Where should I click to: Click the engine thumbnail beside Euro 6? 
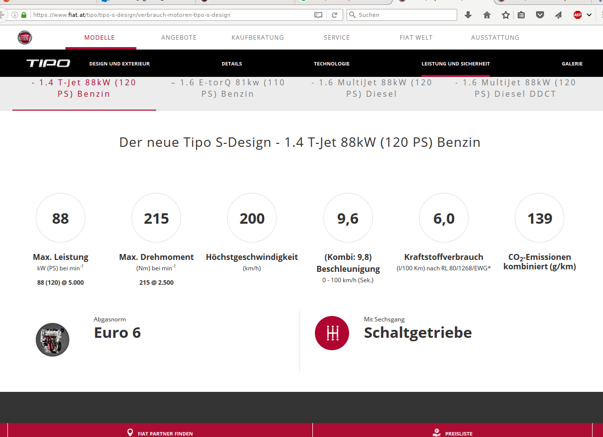[53, 340]
